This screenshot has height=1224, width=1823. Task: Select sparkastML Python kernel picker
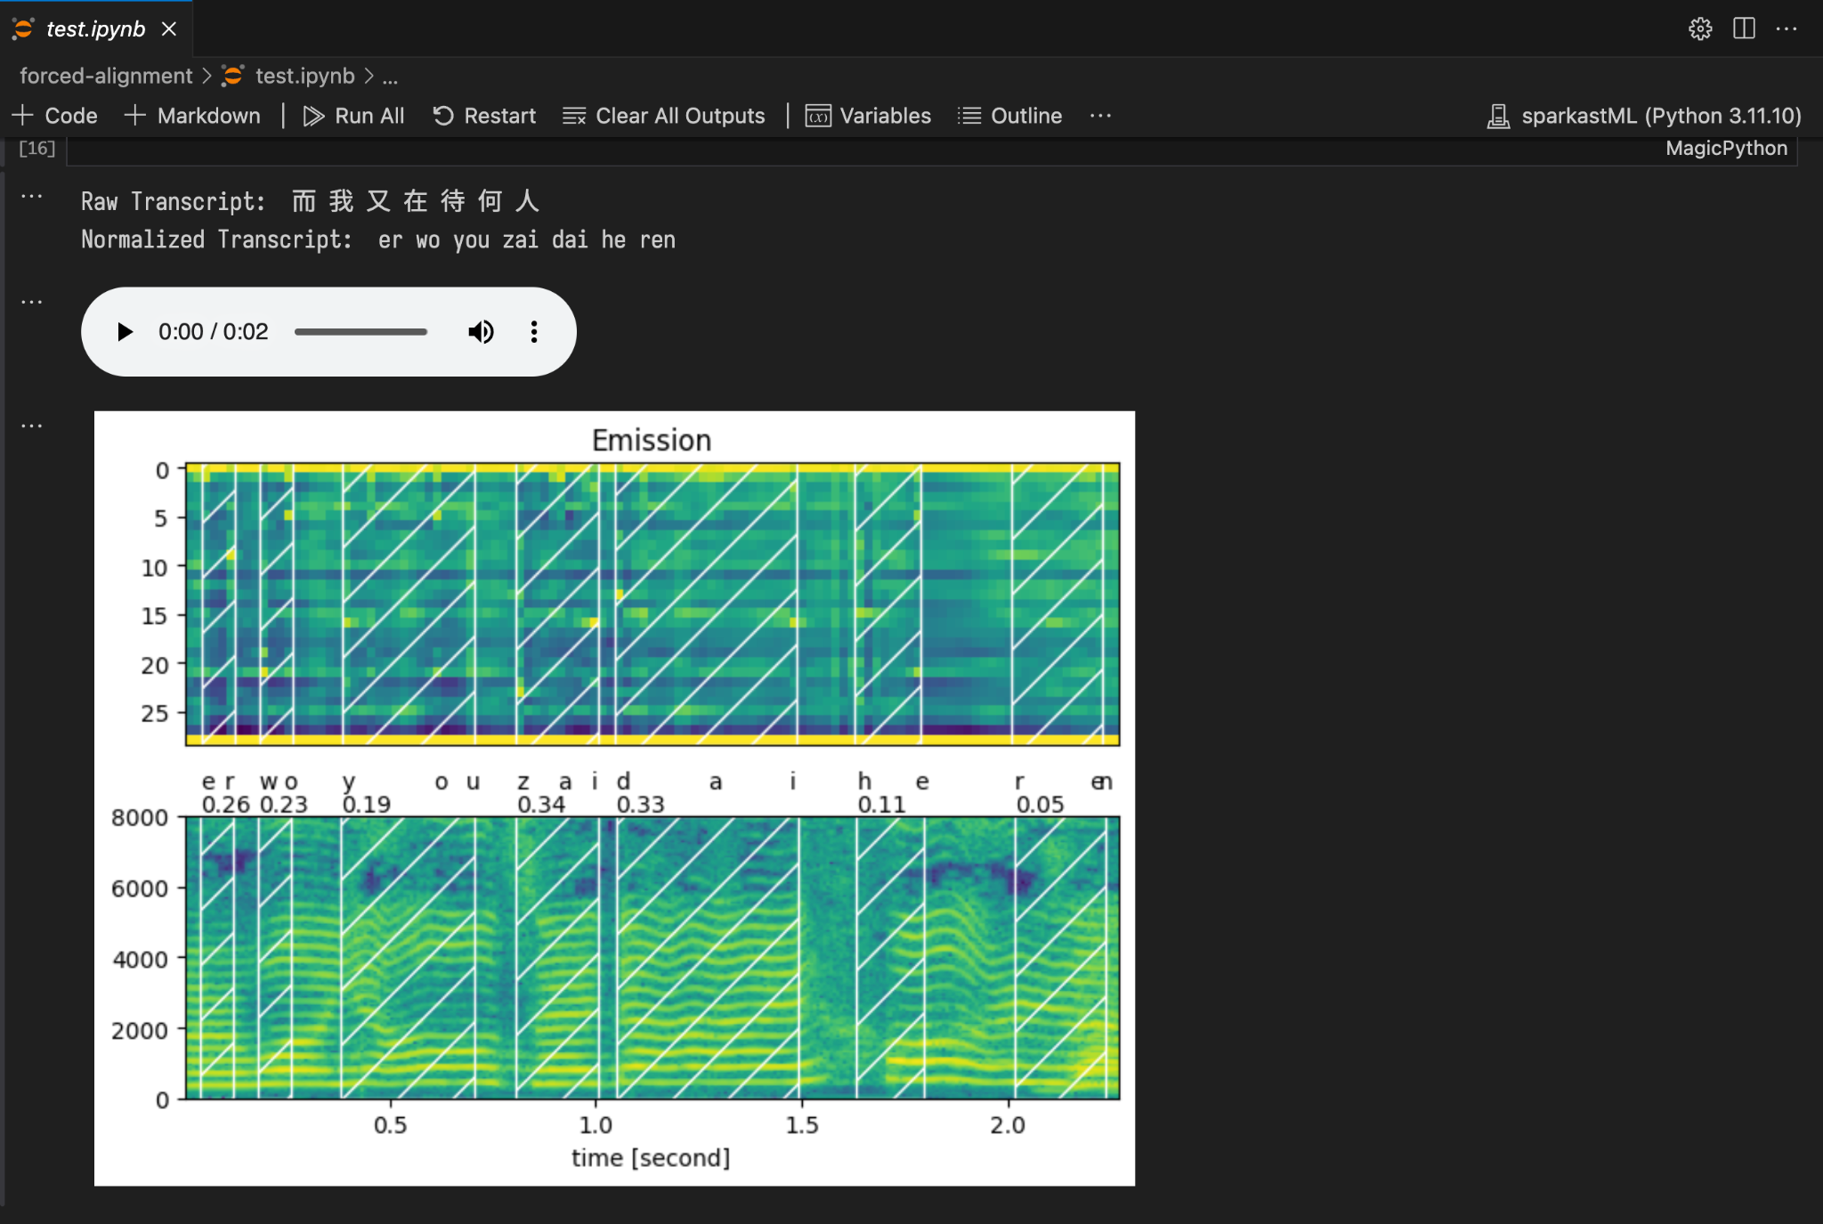click(1644, 116)
